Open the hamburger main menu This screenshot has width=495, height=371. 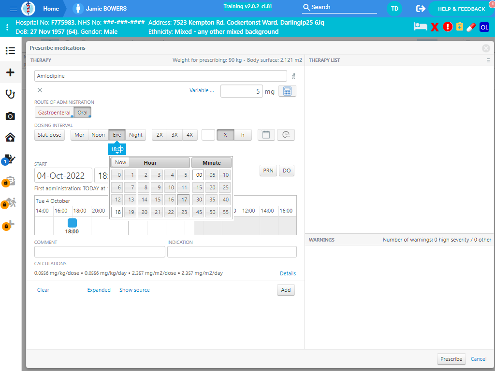tap(13, 9)
